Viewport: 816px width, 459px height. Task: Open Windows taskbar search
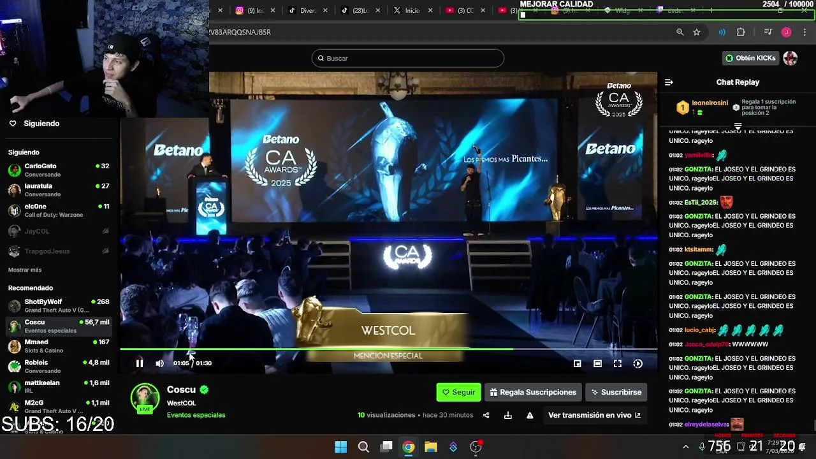pyautogui.click(x=363, y=447)
